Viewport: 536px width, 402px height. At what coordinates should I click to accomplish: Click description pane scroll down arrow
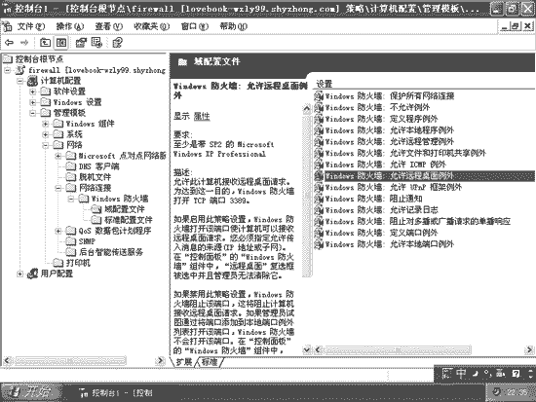[x=307, y=349]
